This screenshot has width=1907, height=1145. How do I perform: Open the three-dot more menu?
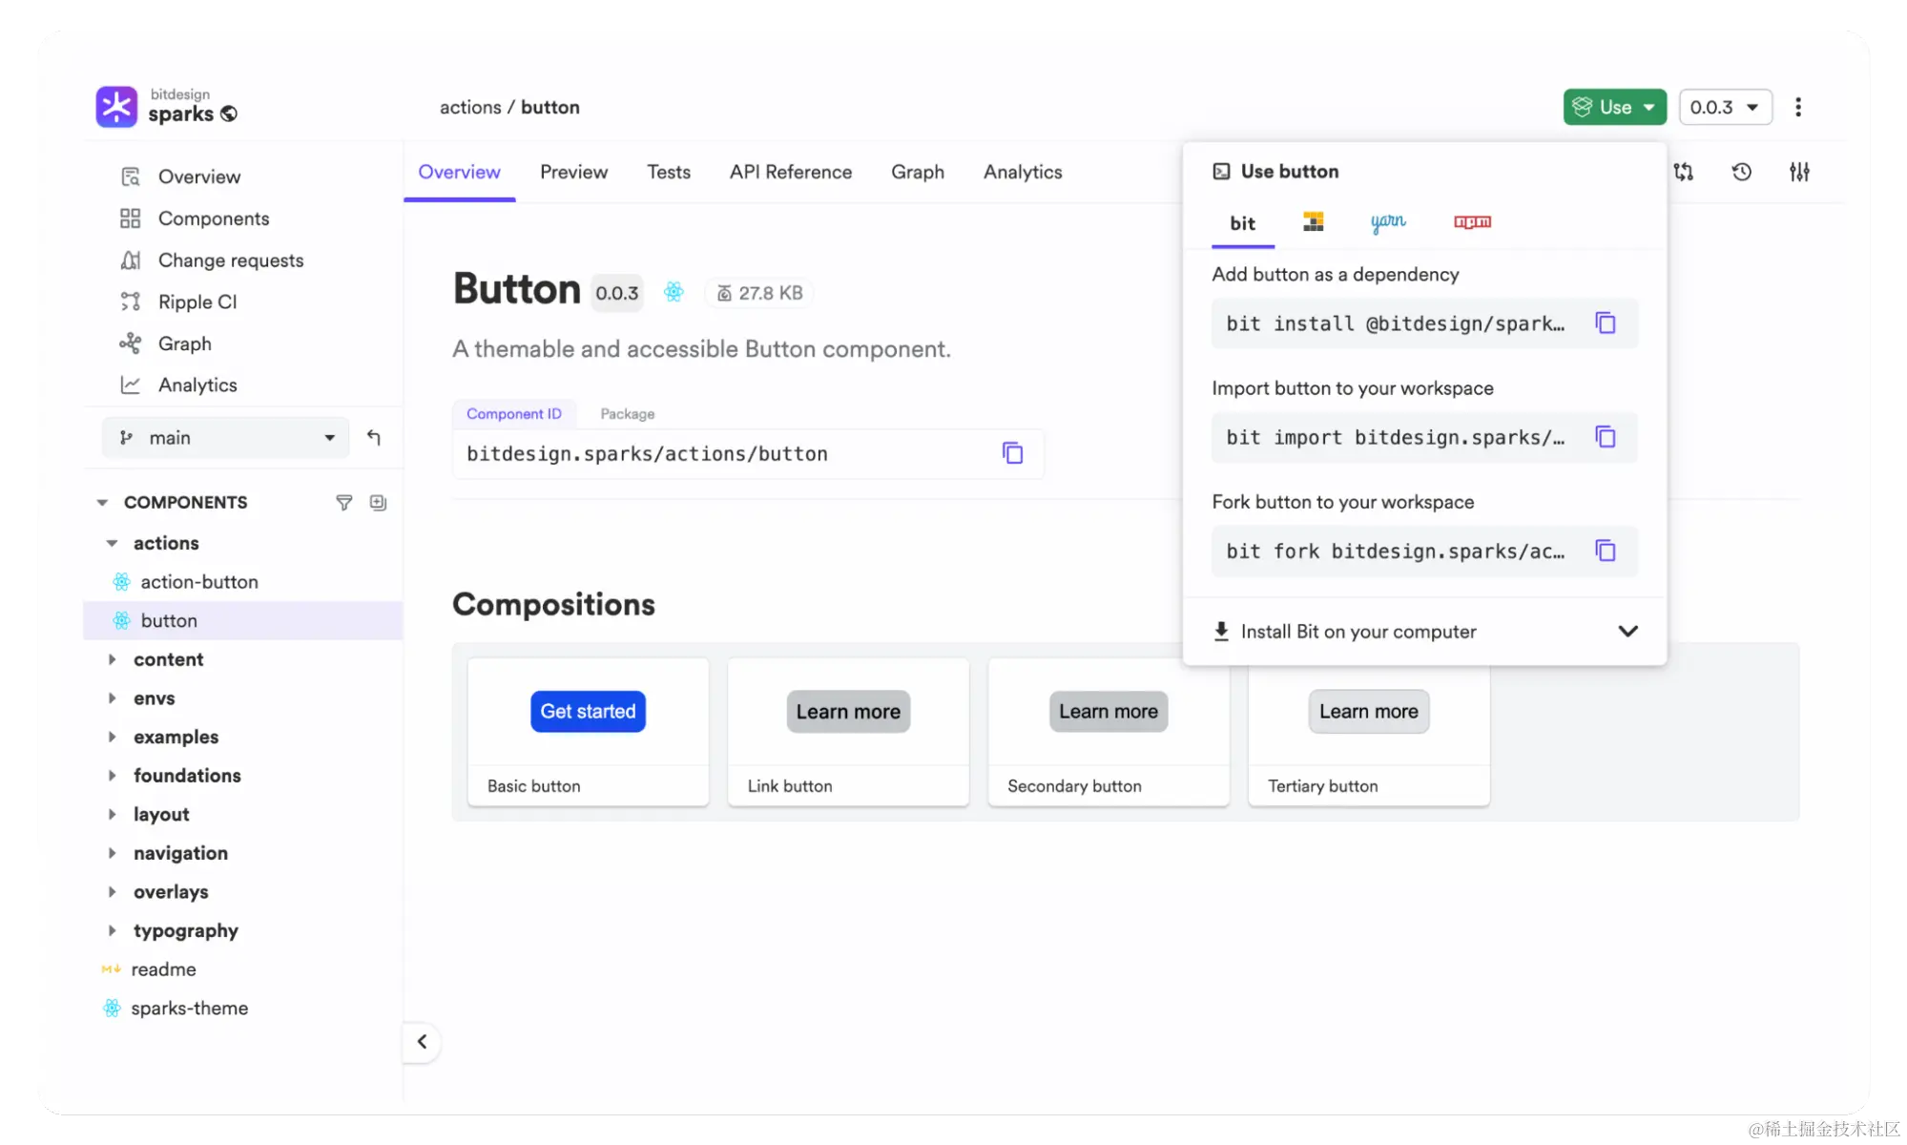(x=1798, y=107)
